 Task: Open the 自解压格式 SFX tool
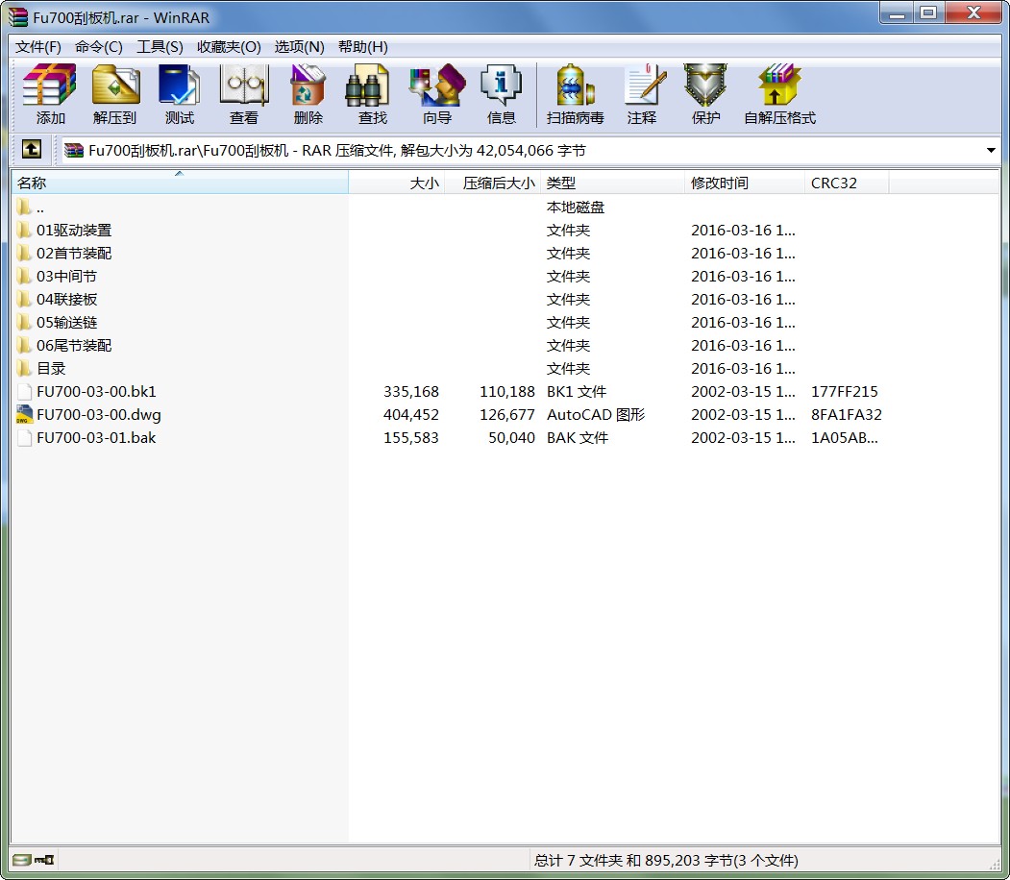pos(779,94)
